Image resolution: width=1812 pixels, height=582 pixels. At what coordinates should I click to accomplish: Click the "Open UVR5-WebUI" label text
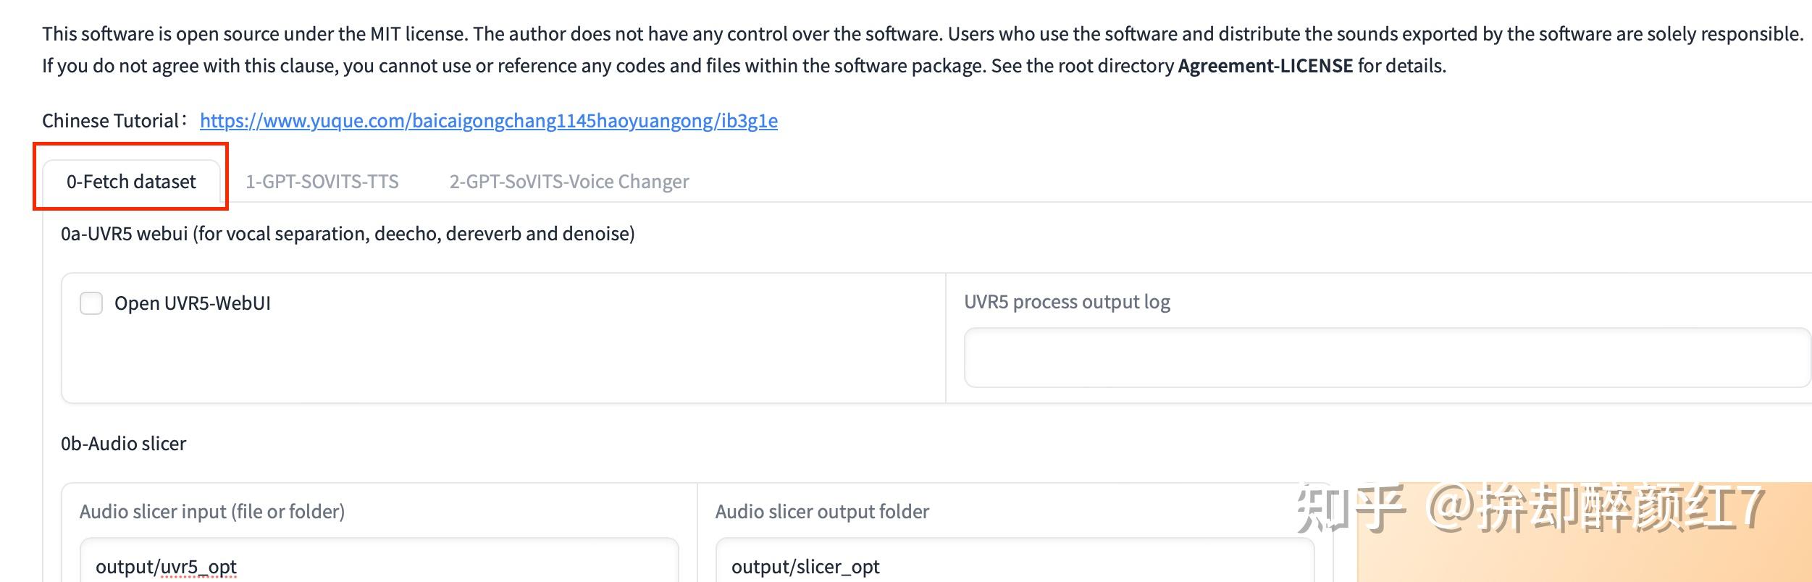pyautogui.click(x=193, y=303)
